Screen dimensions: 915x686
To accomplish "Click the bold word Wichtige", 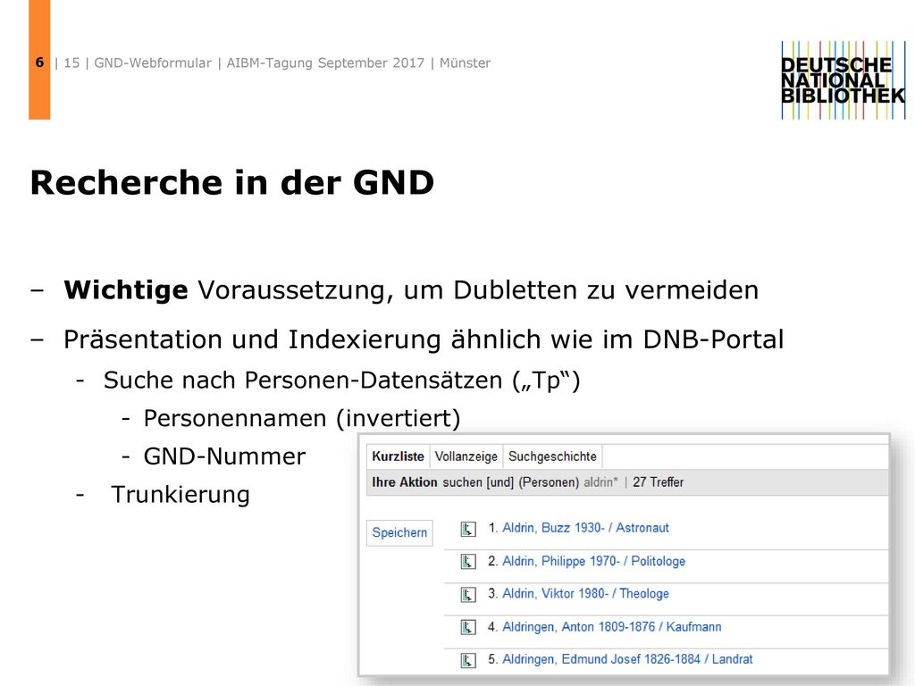I will (125, 290).
